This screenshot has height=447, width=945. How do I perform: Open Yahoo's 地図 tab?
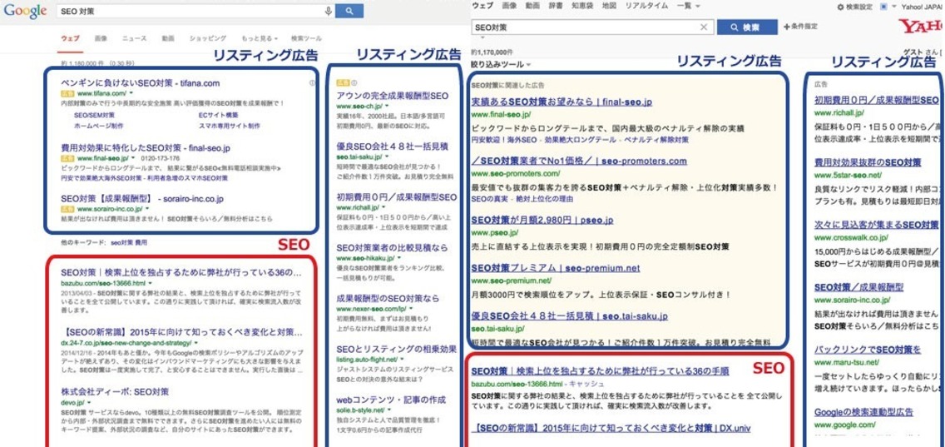pos(609,6)
